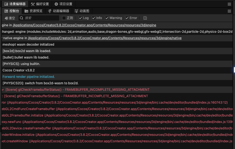
Task: Open console panel hamburger menu
Action: click(229, 11)
